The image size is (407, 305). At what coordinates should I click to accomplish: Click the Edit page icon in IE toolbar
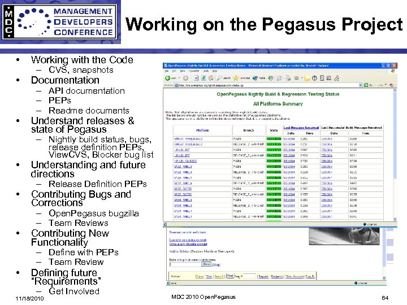pos(296,78)
